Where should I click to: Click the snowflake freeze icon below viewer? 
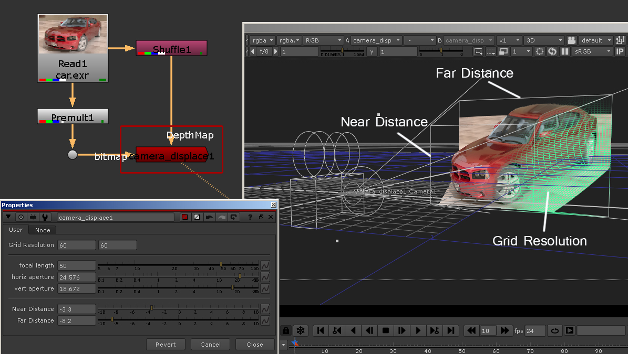301,331
